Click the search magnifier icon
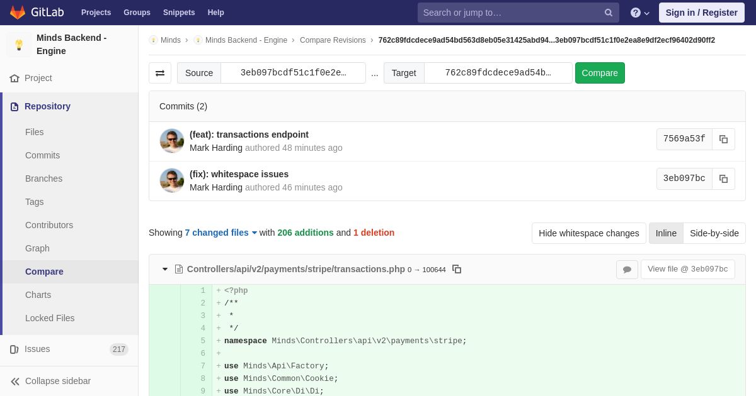 (x=608, y=13)
